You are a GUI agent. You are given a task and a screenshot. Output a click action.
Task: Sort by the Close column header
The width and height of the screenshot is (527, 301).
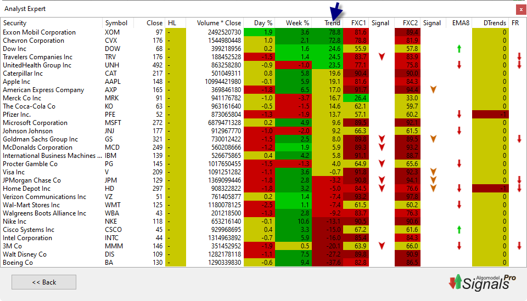coord(154,23)
